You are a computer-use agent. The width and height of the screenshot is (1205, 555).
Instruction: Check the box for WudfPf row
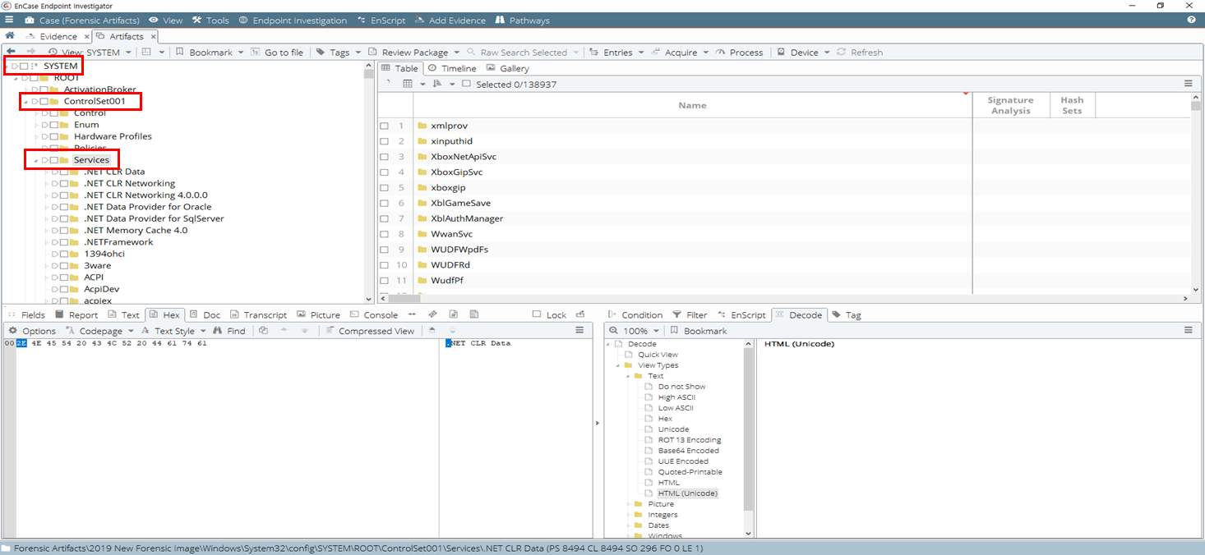pyautogui.click(x=384, y=281)
